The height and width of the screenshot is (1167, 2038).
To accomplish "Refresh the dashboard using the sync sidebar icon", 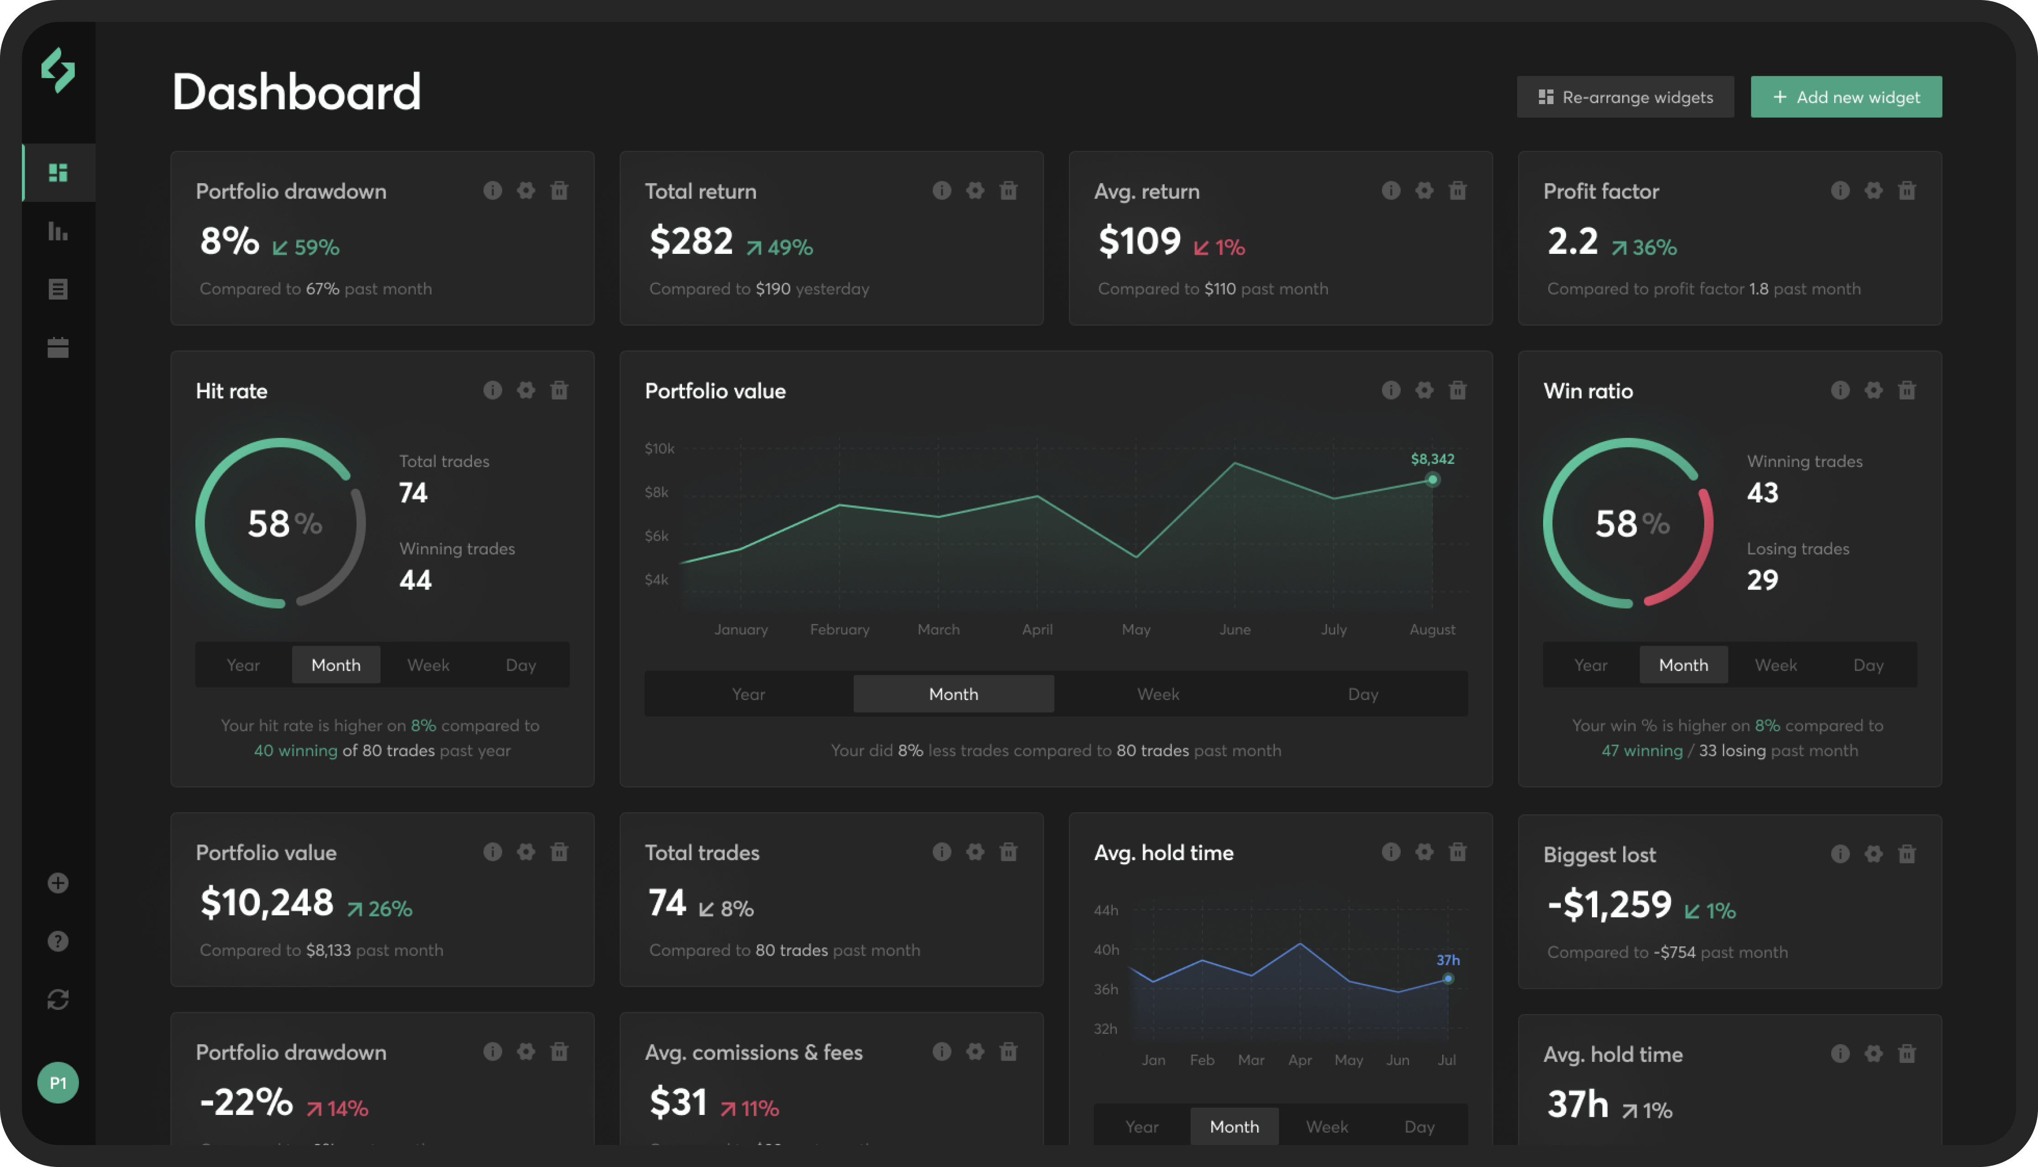I will [58, 999].
